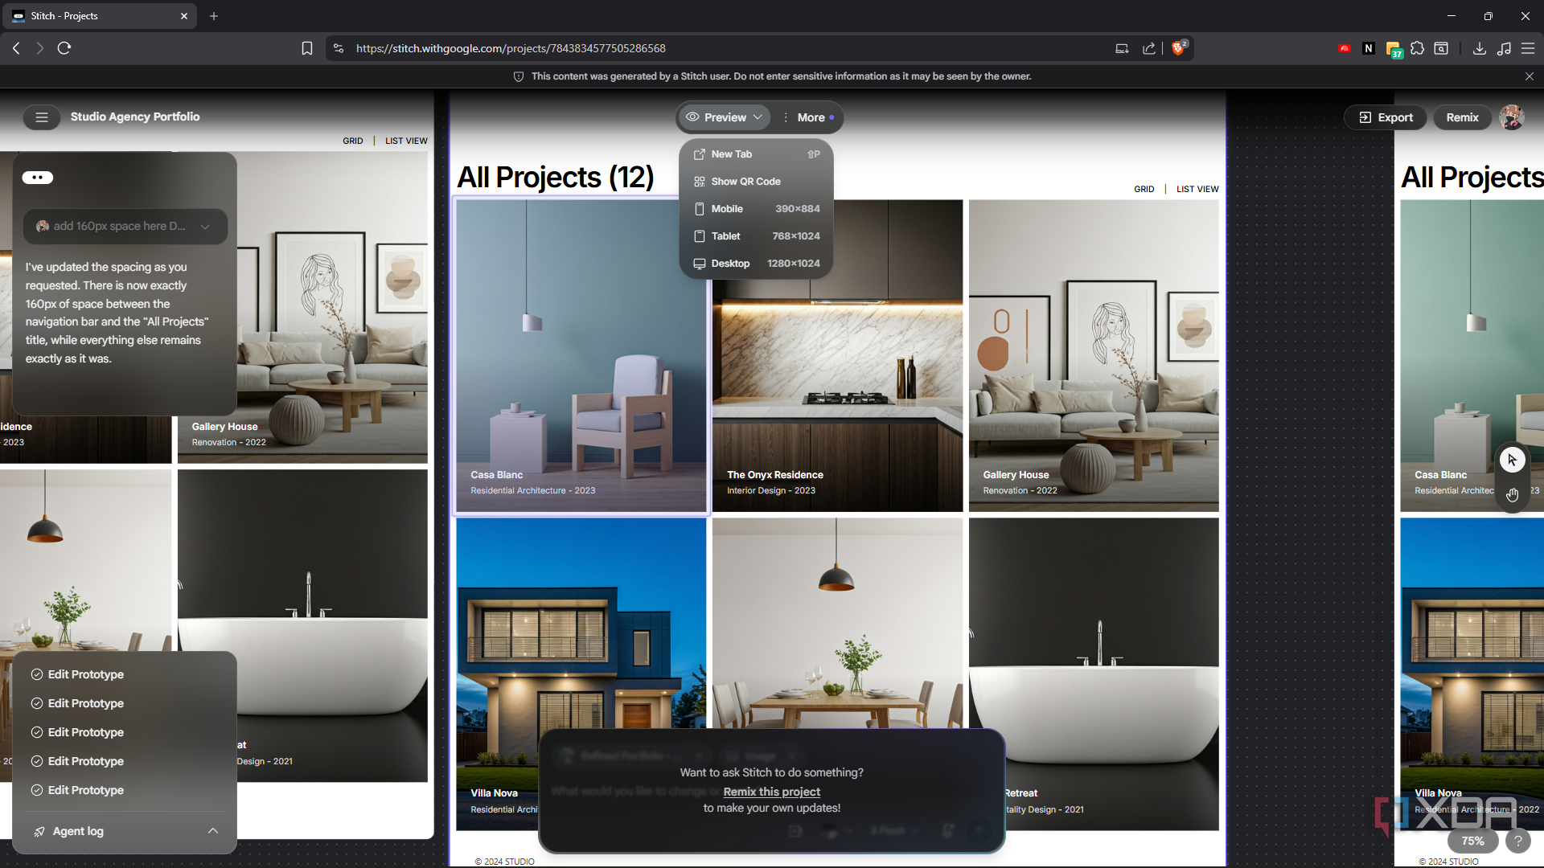Open the Casa Blanc project card in center screen
This screenshot has height=868, width=1544.
click(x=581, y=355)
